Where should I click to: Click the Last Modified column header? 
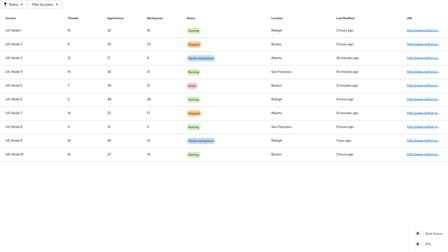pos(345,18)
